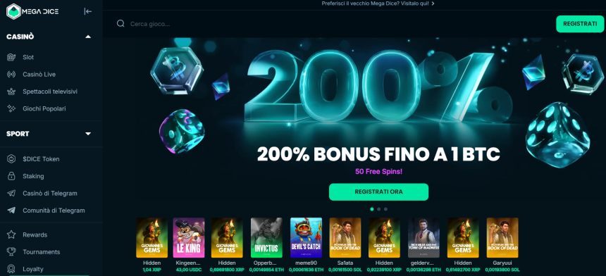
Task: Click the Giochi Popolari sparkle icon
Action: pos(11,109)
